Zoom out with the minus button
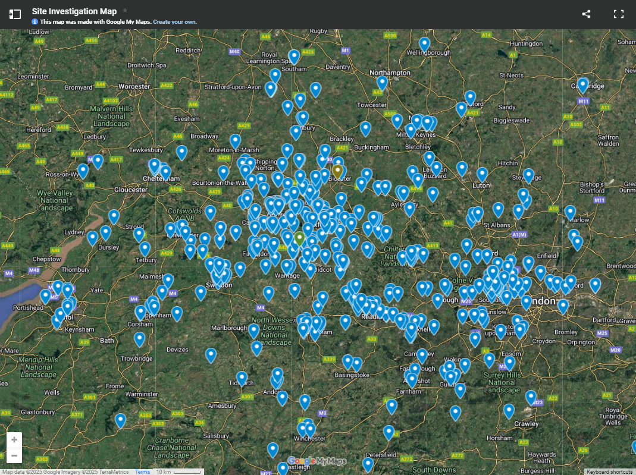636x475 pixels. tap(14, 456)
